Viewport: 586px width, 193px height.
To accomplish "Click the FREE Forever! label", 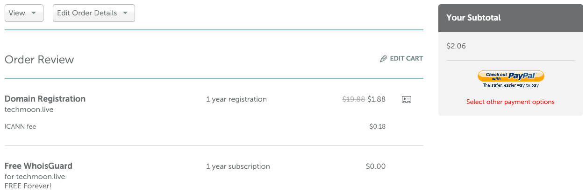I will pyautogui.click(x=28, y=186).
